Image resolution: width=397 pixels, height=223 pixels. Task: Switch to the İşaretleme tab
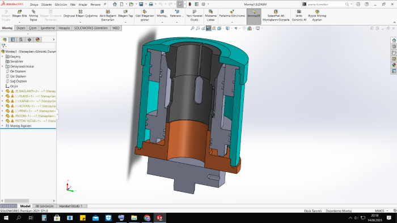click(x=48, y=28)
